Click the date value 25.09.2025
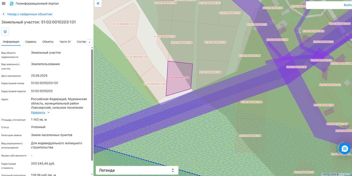Screen dimensions: 352x176 pos(39,75)
